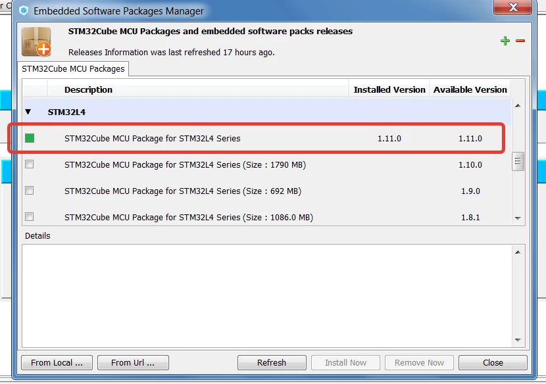Toggle the green checkbox for installed 1.11.0 package
This screenshot has height=384, width=546.
(x=30, y=138)
